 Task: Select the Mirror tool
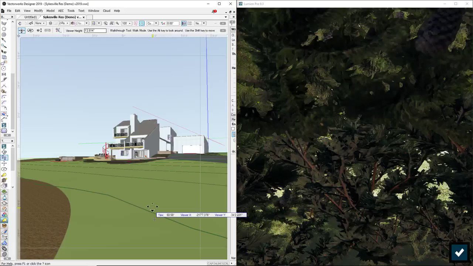tap(4, 74)
